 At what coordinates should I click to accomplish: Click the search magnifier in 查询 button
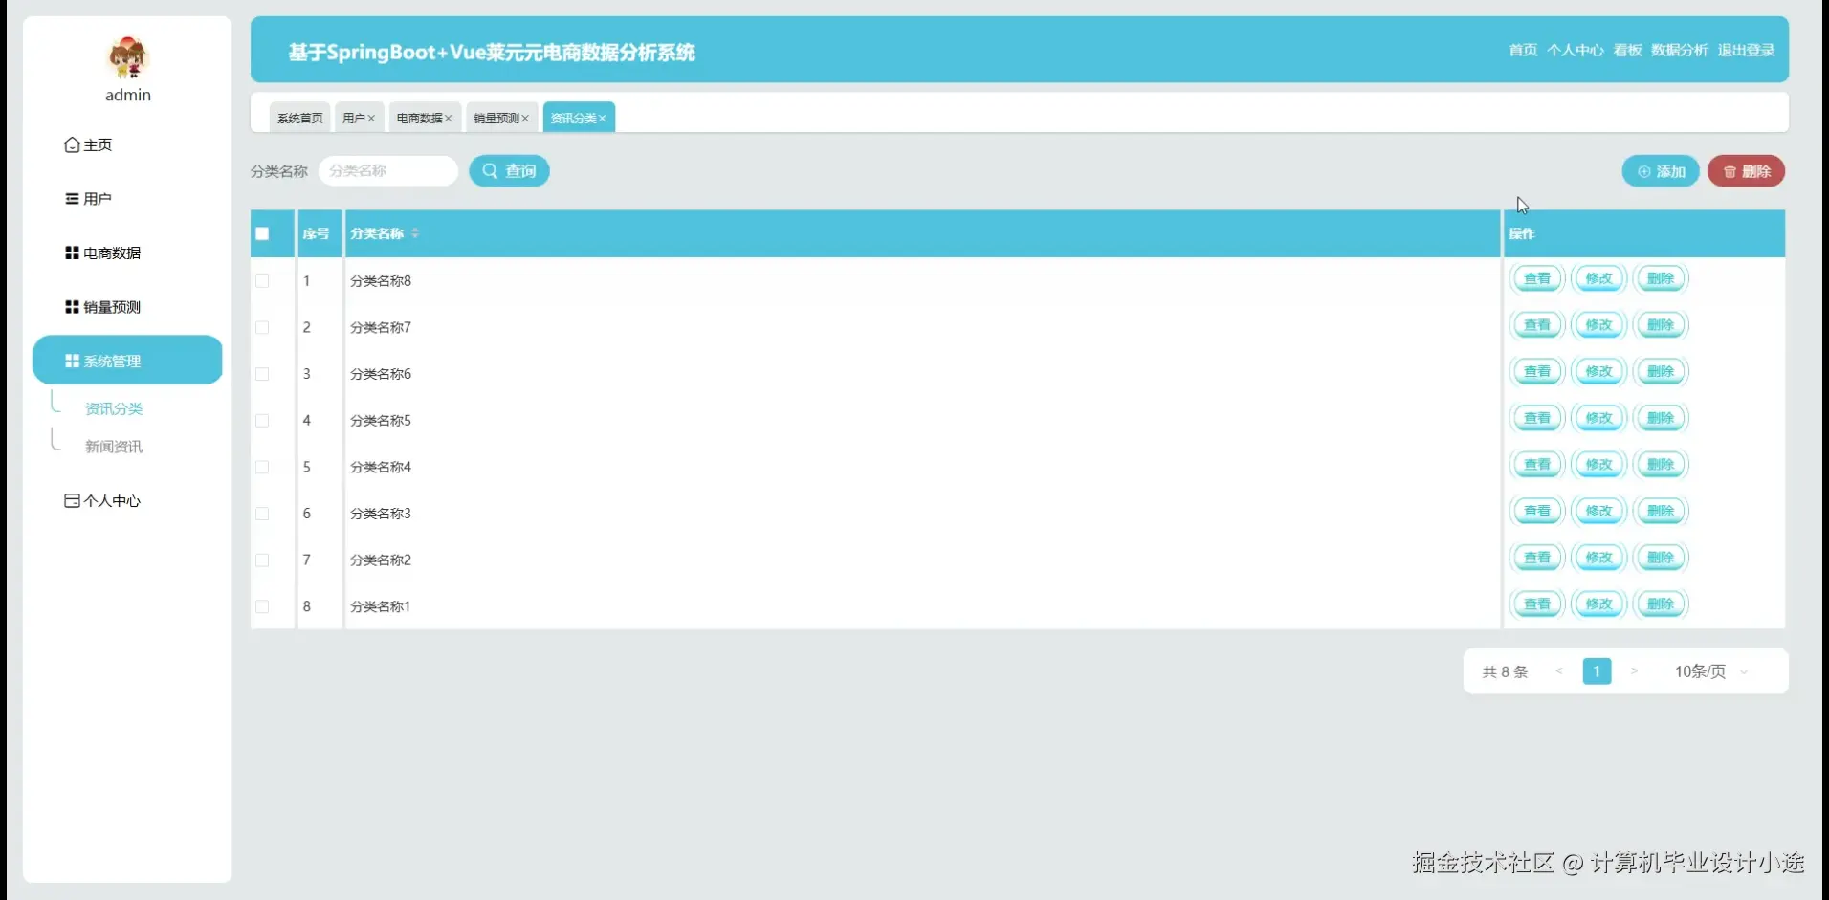pos(491,170)
